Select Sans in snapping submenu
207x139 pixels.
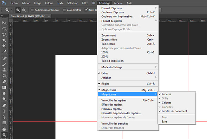(177, 121)
